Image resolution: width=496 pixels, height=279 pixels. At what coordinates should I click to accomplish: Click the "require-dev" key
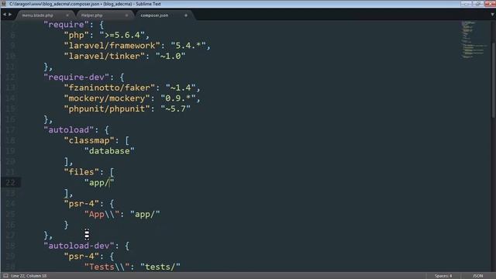pos(77,77)
